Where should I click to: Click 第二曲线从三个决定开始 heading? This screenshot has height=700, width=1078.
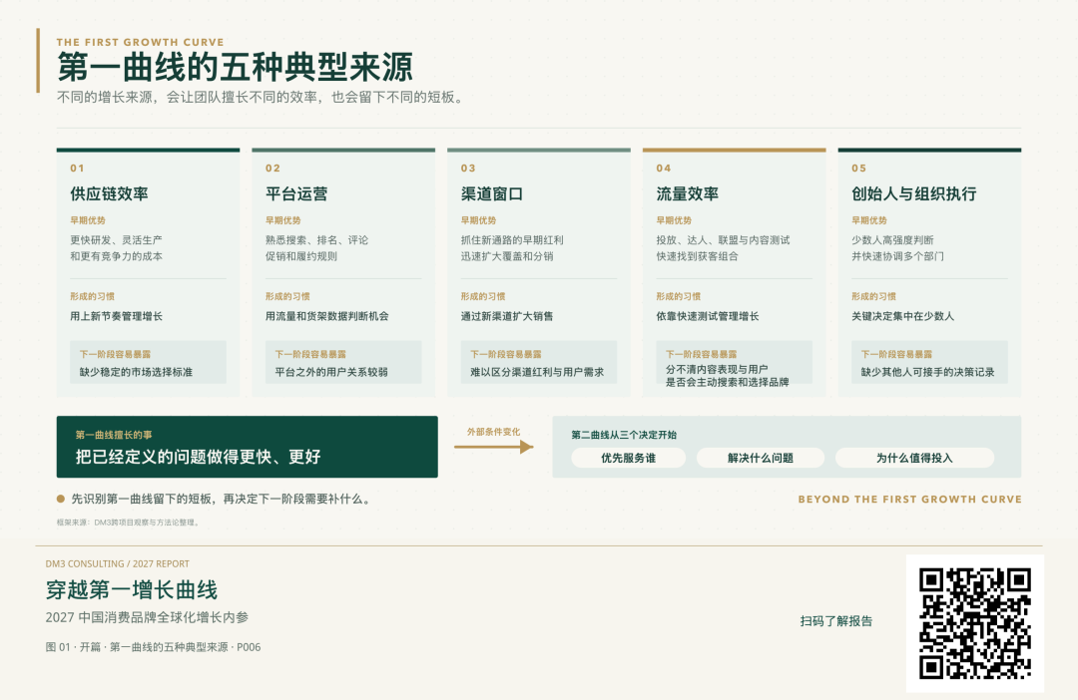tap(624, 435)
